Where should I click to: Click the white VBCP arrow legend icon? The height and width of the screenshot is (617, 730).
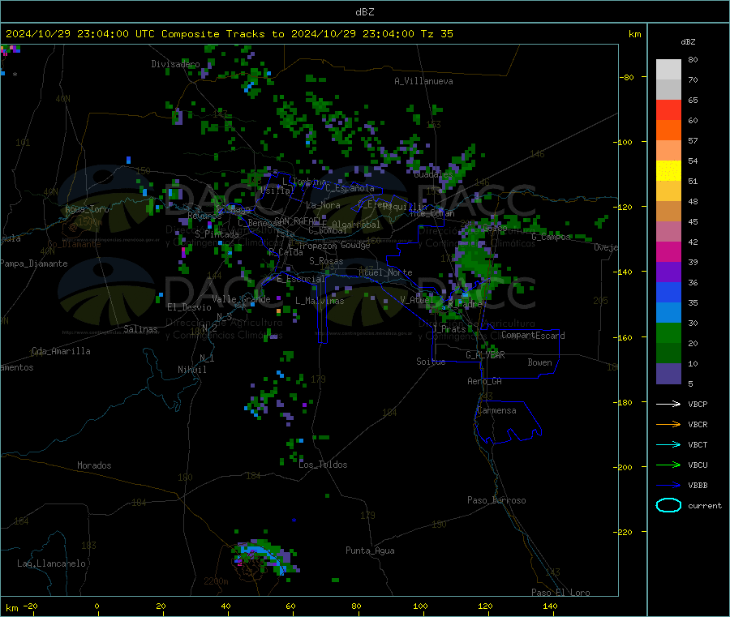coord(668,404)
